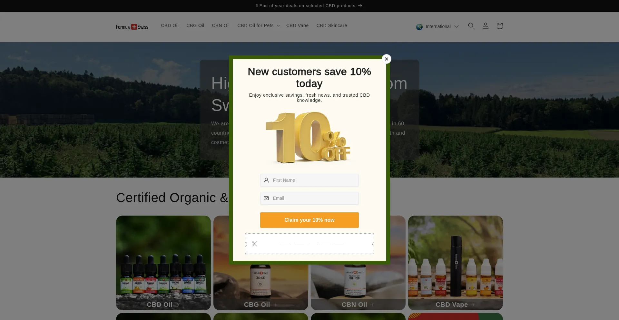The image size is (619, 320).
Task: Open the CBD Oil menu item
Action: coord(170,25)
